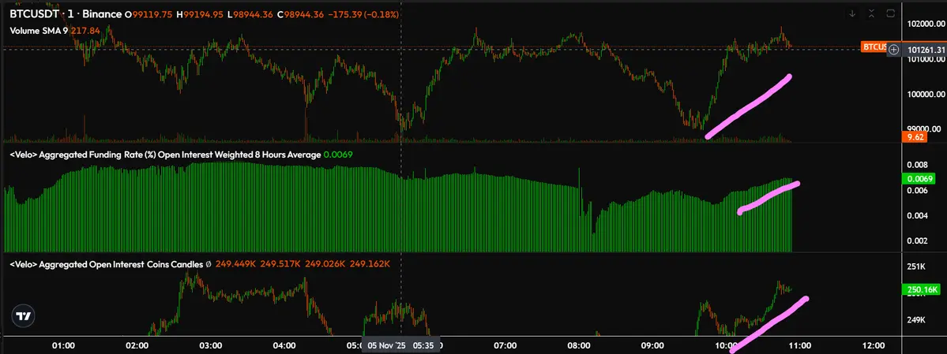Click the 01:00 time axis label
This screenshot has height=354, width=947.
coord(63,345)
